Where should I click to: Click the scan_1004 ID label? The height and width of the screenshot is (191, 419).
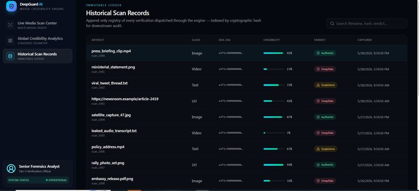click(x=98, y=120)
